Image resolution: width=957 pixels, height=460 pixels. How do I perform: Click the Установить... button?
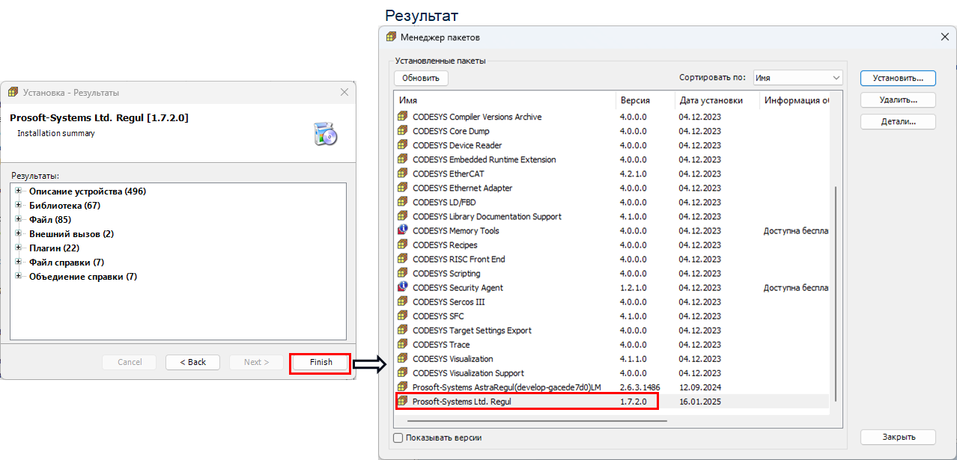click(x=898, y=78)
